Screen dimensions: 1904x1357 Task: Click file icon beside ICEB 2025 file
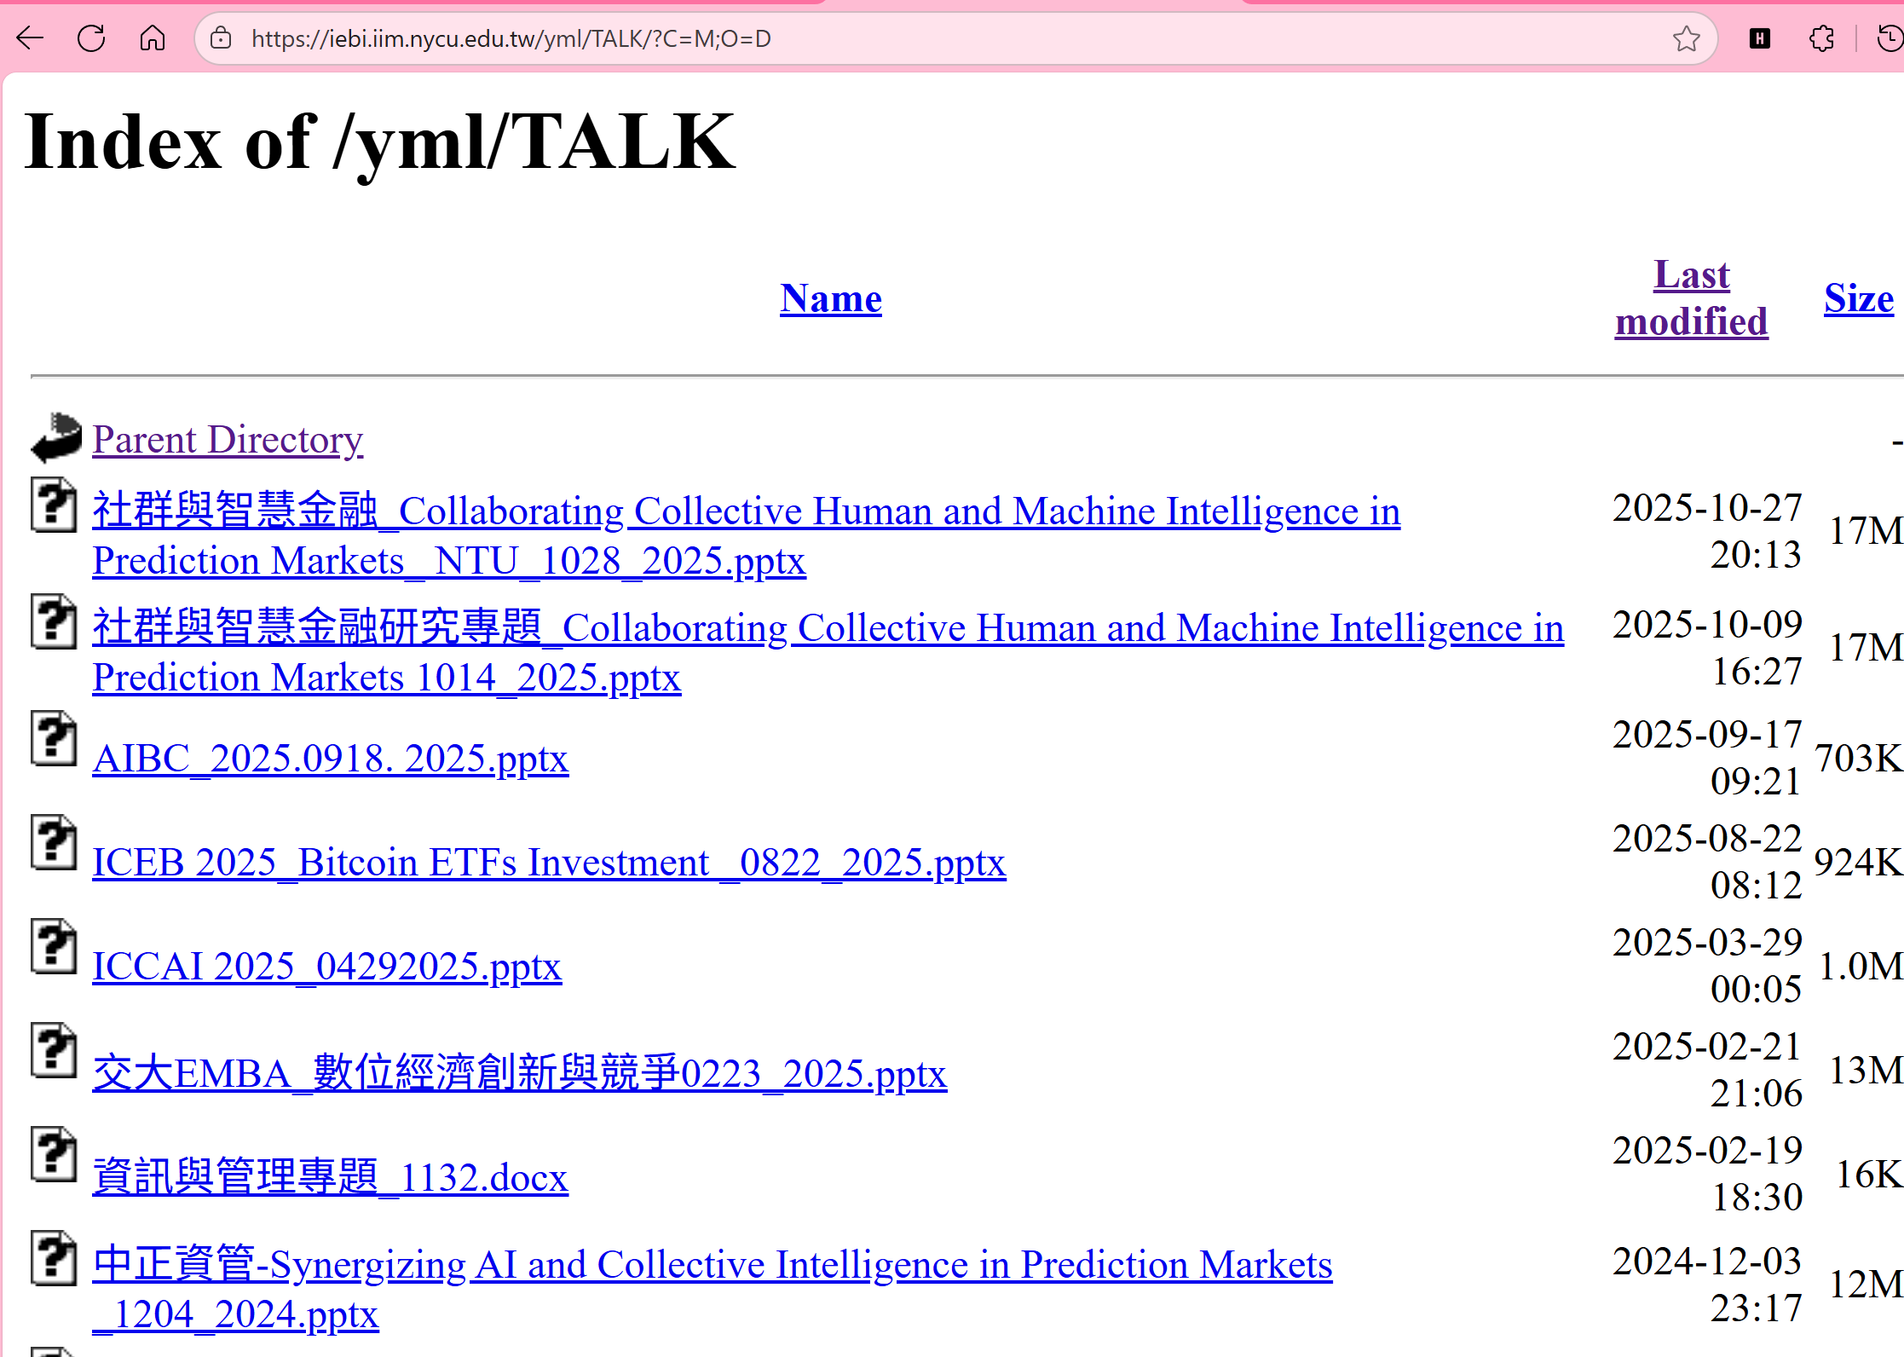pos(54,842)
